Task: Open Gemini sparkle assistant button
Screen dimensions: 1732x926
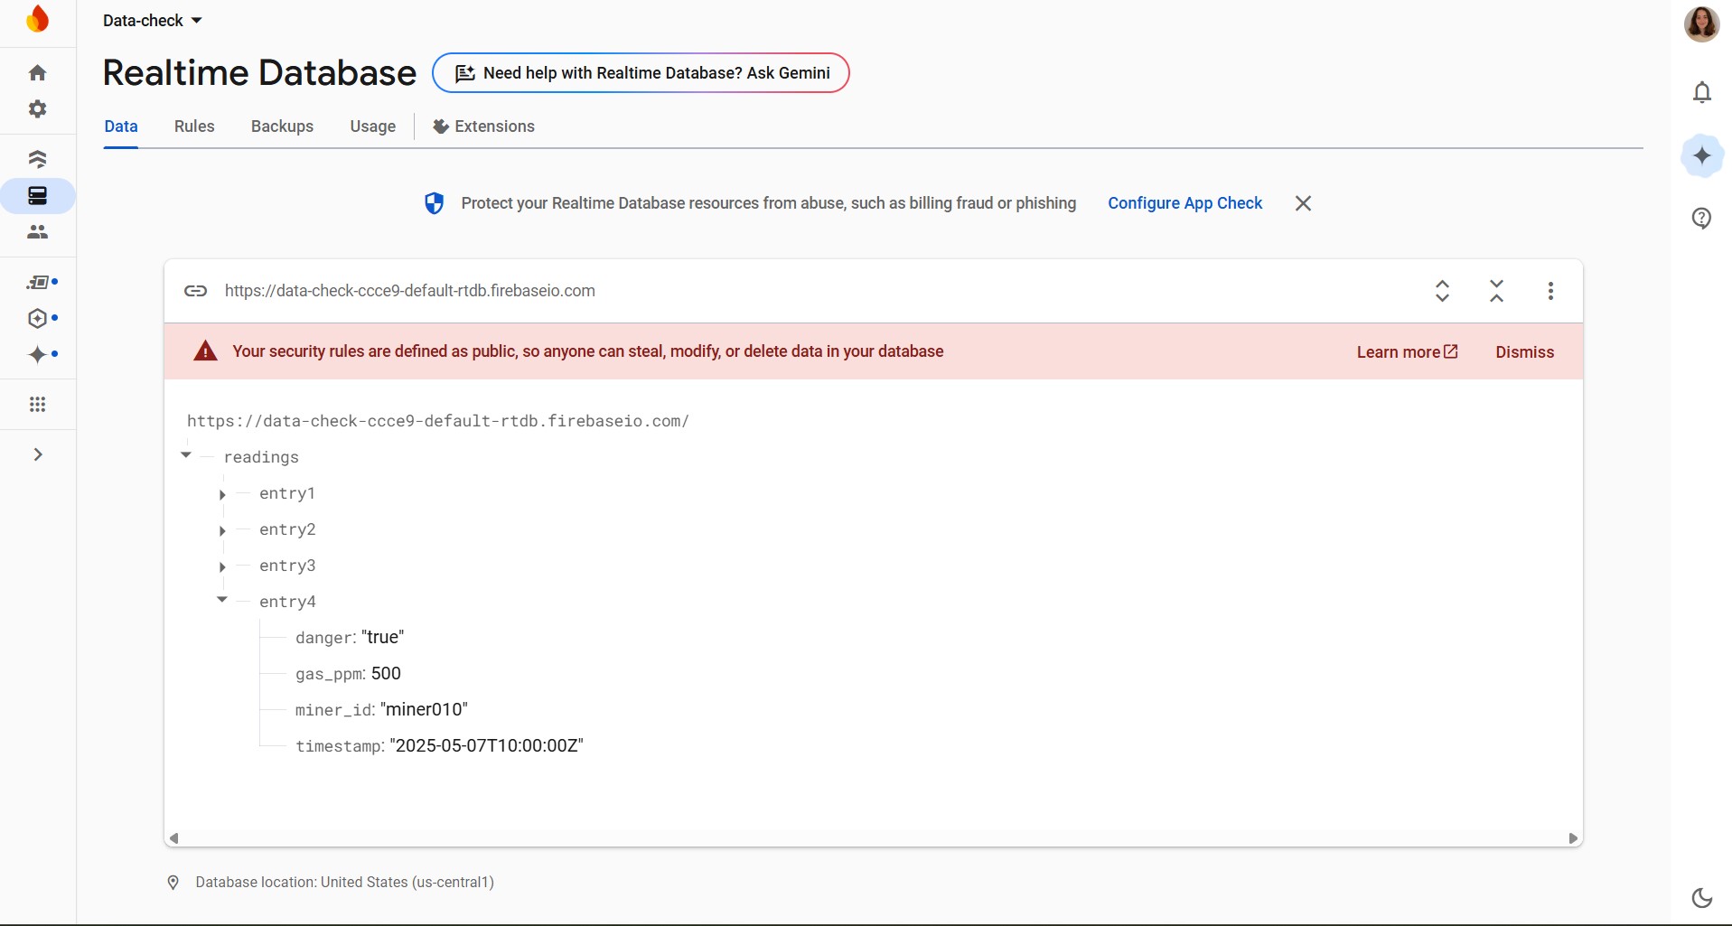Action: [x=1702, y=155]
